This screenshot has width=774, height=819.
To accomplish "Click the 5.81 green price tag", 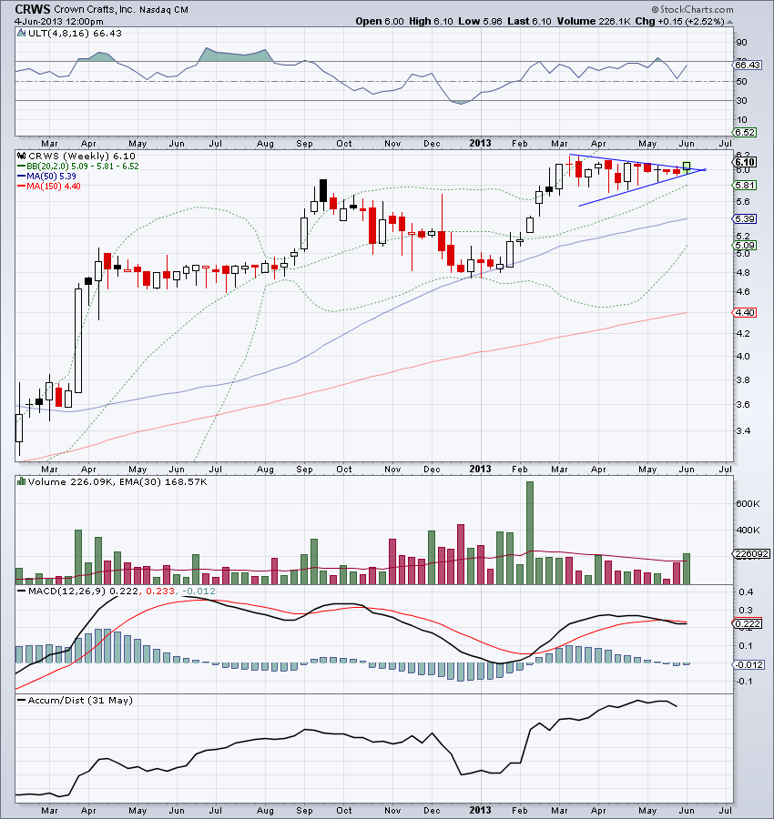I will click(745, 185).
